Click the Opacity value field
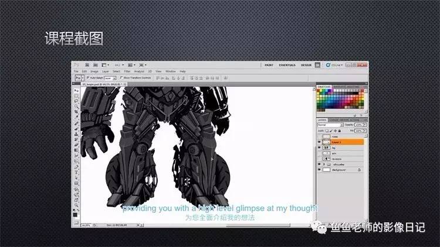Viewport: 440px width, 247px height. point(358,124)
